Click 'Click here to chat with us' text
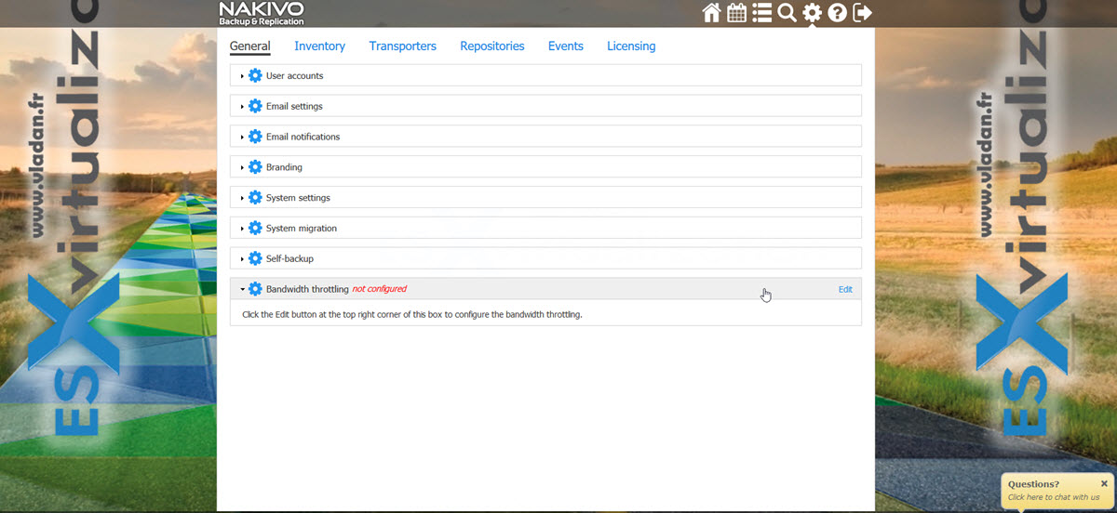This screenshot has width=1117, height=513. click(1053, 497)
